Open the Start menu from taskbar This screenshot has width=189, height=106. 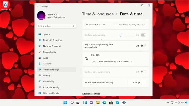tap(65, 102)
